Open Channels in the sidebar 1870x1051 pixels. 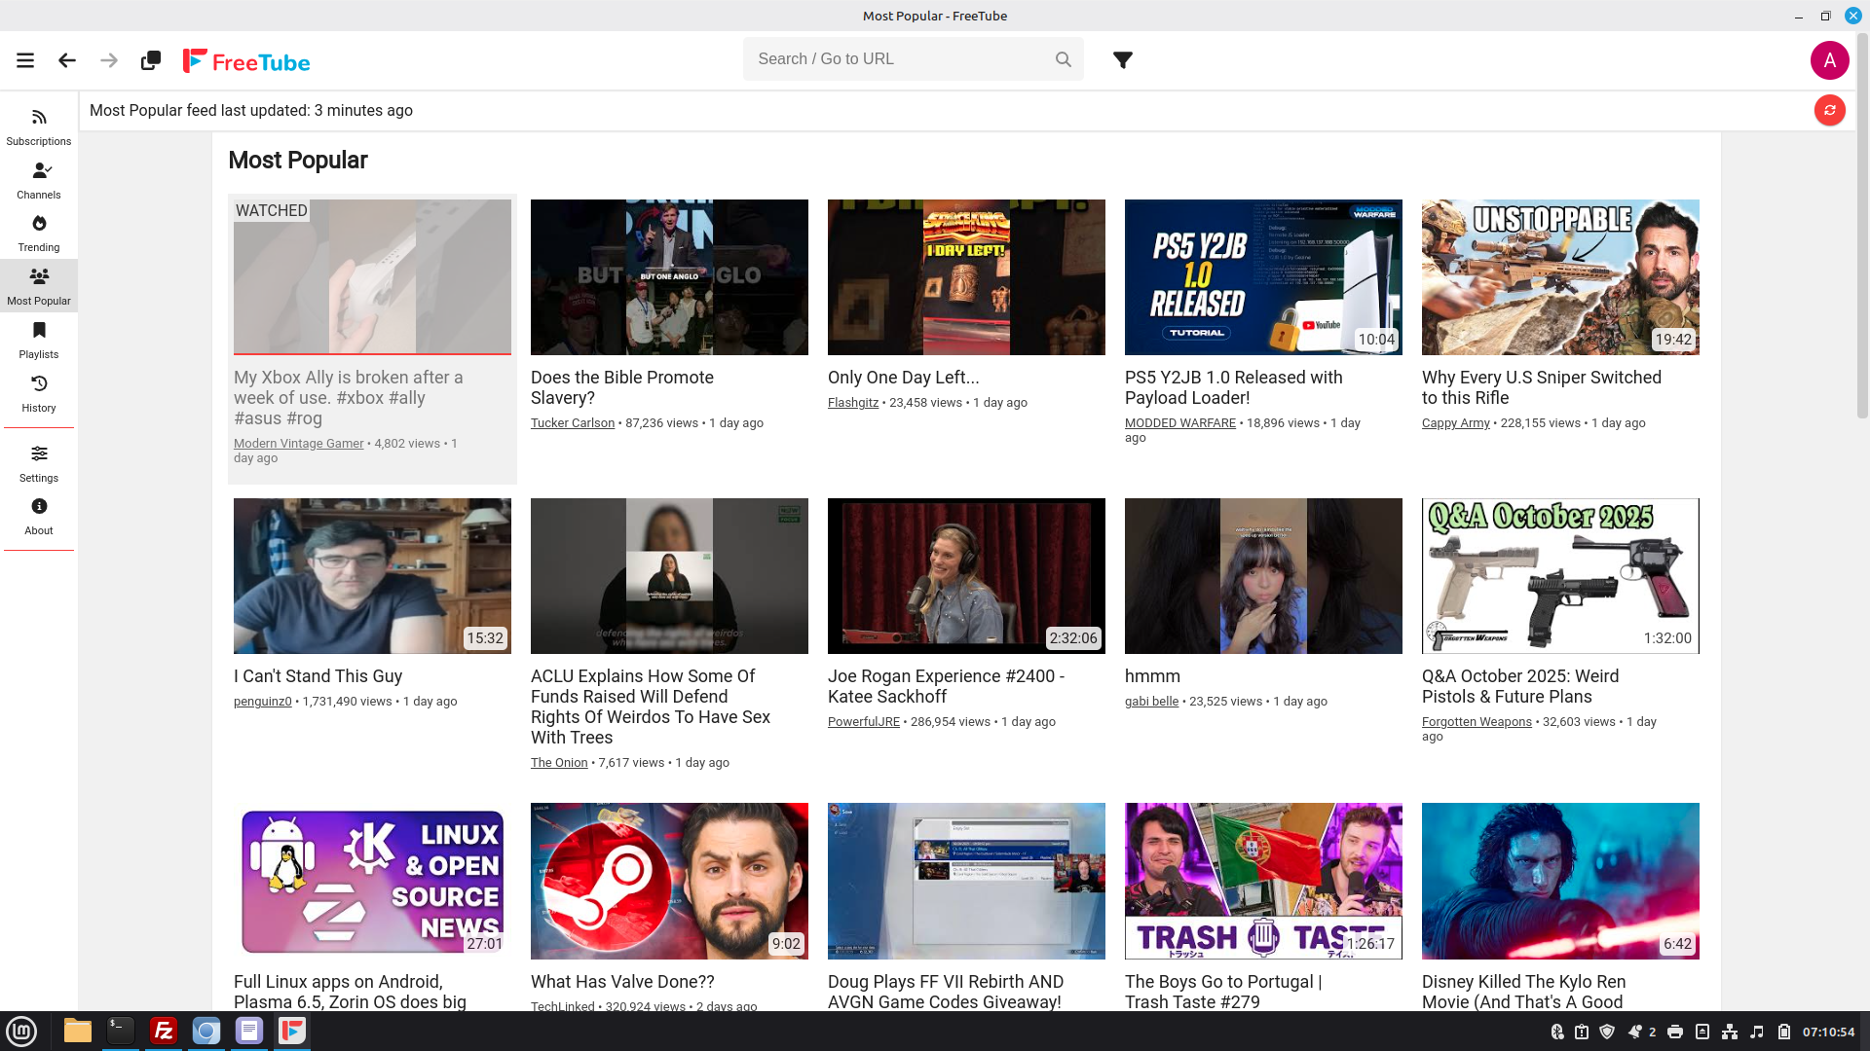click(39, 180)
